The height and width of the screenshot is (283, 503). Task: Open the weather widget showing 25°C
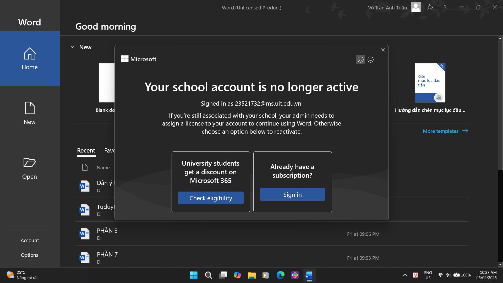point(23,275)
